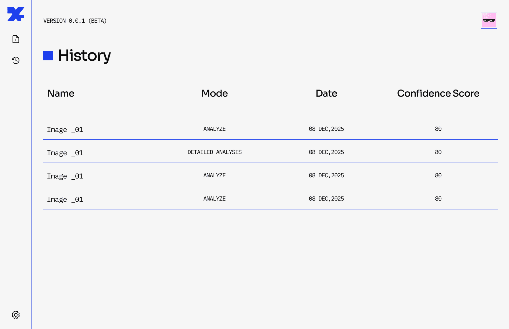The image size is (509, 329).
Task: Open the Date column header
Action: coord(326,93)
